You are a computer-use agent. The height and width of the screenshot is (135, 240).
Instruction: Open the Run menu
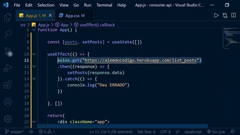(88, 5)
